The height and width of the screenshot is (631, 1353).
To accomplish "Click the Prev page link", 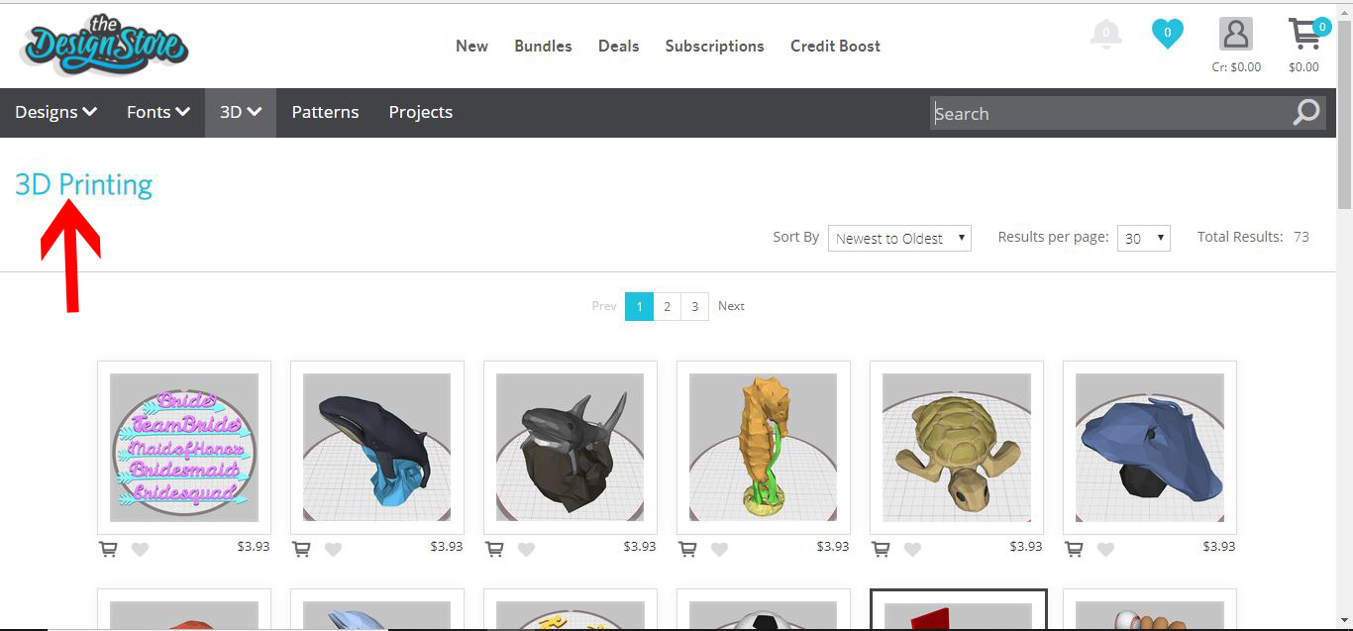I will tap(604, 306).
